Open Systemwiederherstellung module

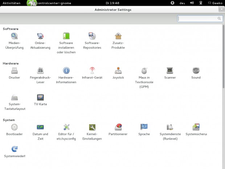click(15, 152)
